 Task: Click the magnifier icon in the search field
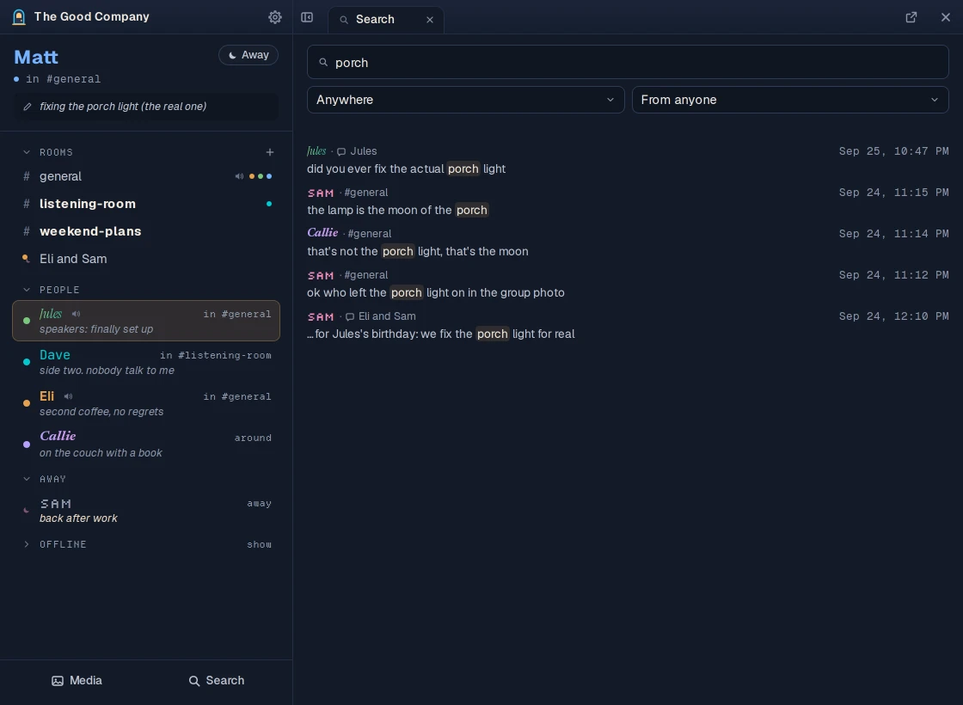pos(323,63)
